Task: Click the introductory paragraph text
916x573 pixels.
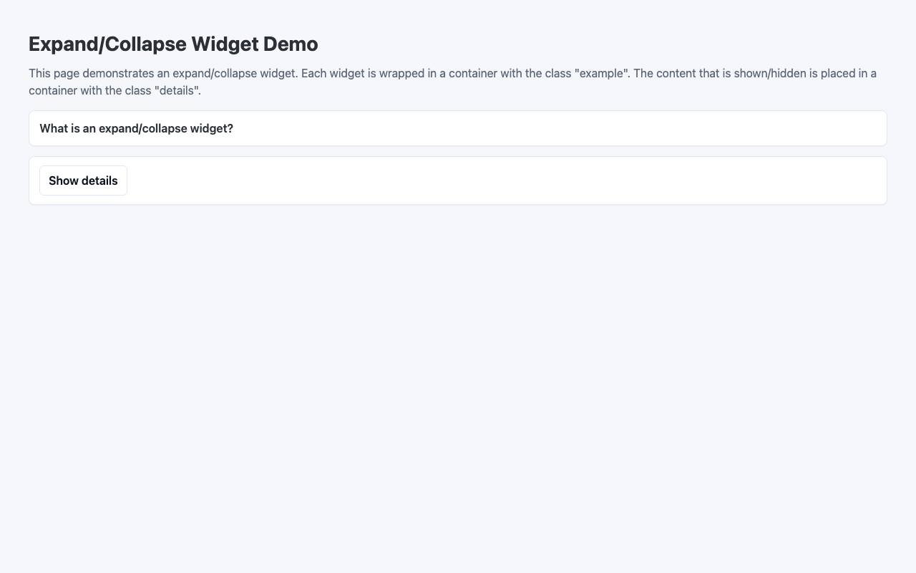Action: [429, 81]
